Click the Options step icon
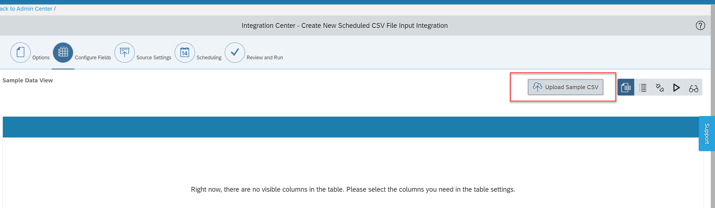This screenshot has width=715, height=208. pyautogui.click(x=21, y=53)
